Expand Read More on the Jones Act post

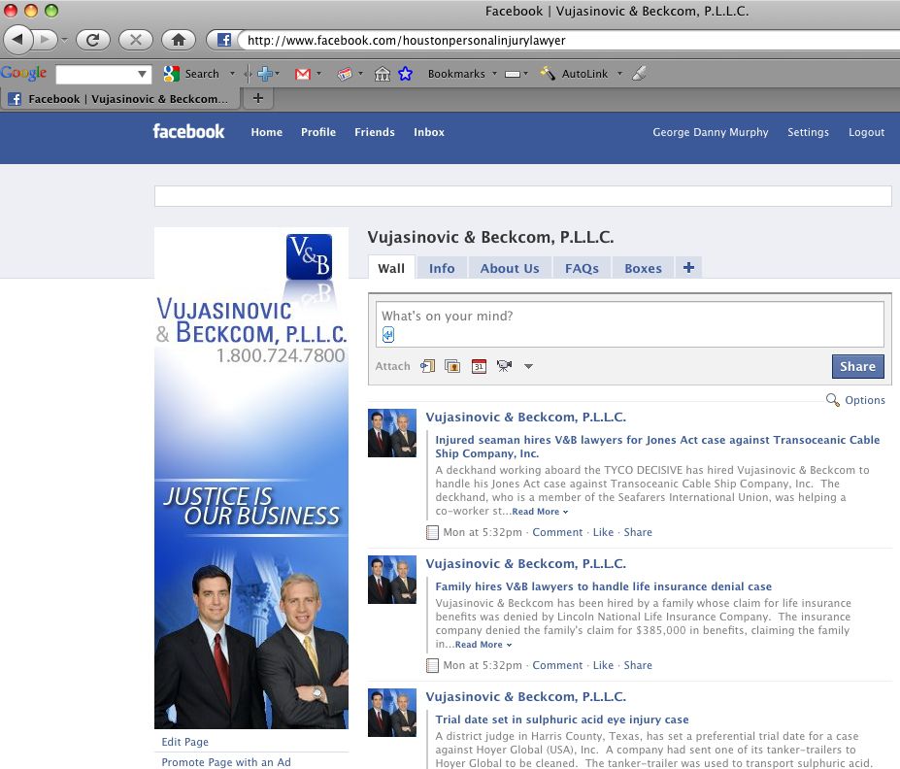coord(540,512)
